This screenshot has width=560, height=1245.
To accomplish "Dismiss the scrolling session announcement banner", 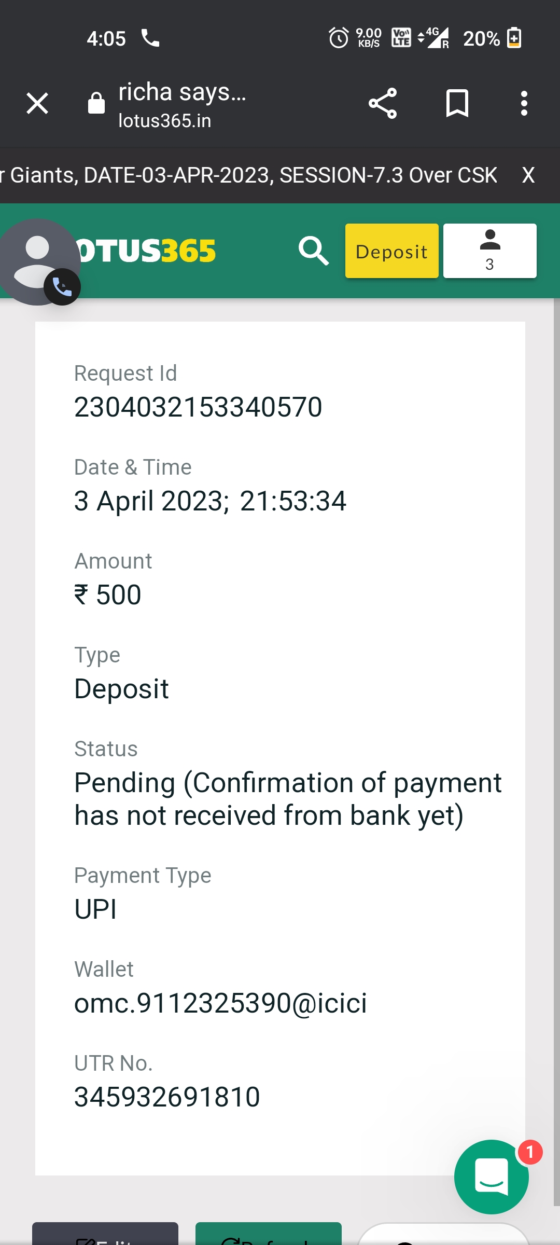I will coord(528,175).
